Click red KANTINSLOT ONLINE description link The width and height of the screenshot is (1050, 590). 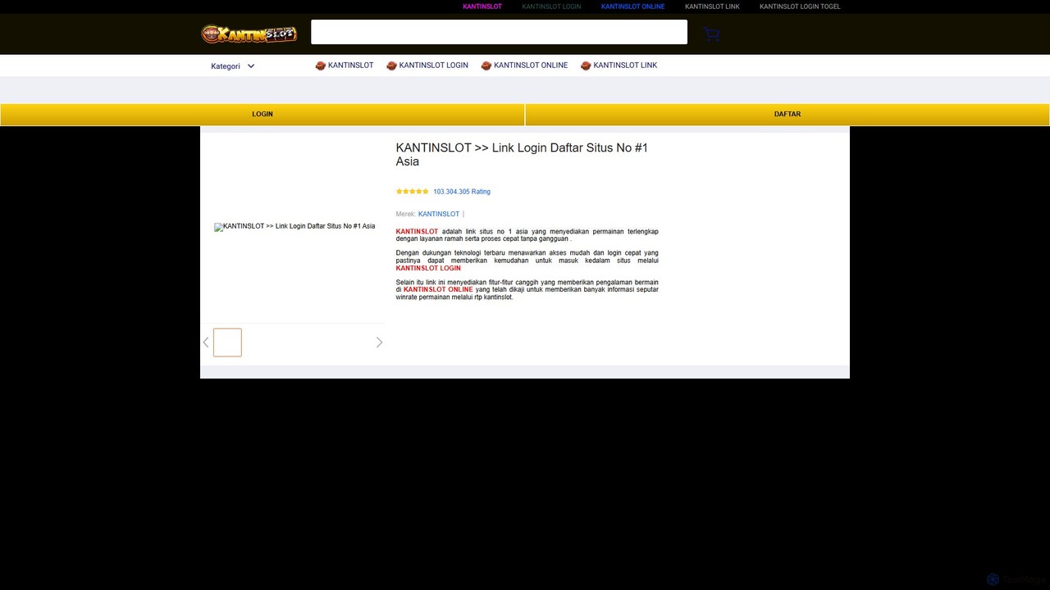click(x=438, y=289)
